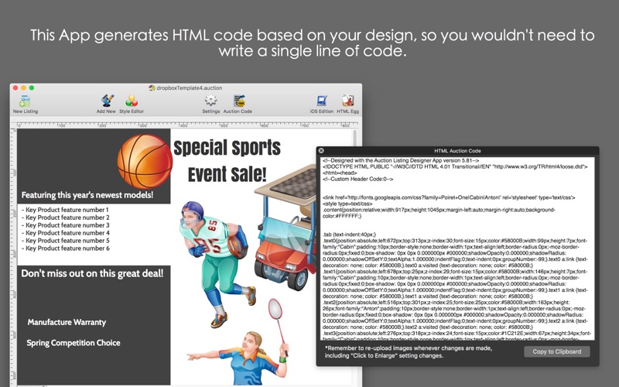Click 'Key Product feature number 1' line
619x387 pixels.
(x=65, y=210)
